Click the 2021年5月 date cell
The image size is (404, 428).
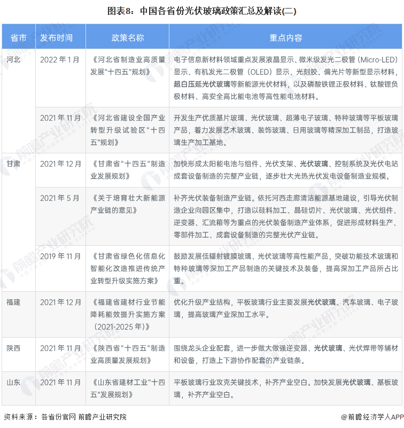click(60, 198)
